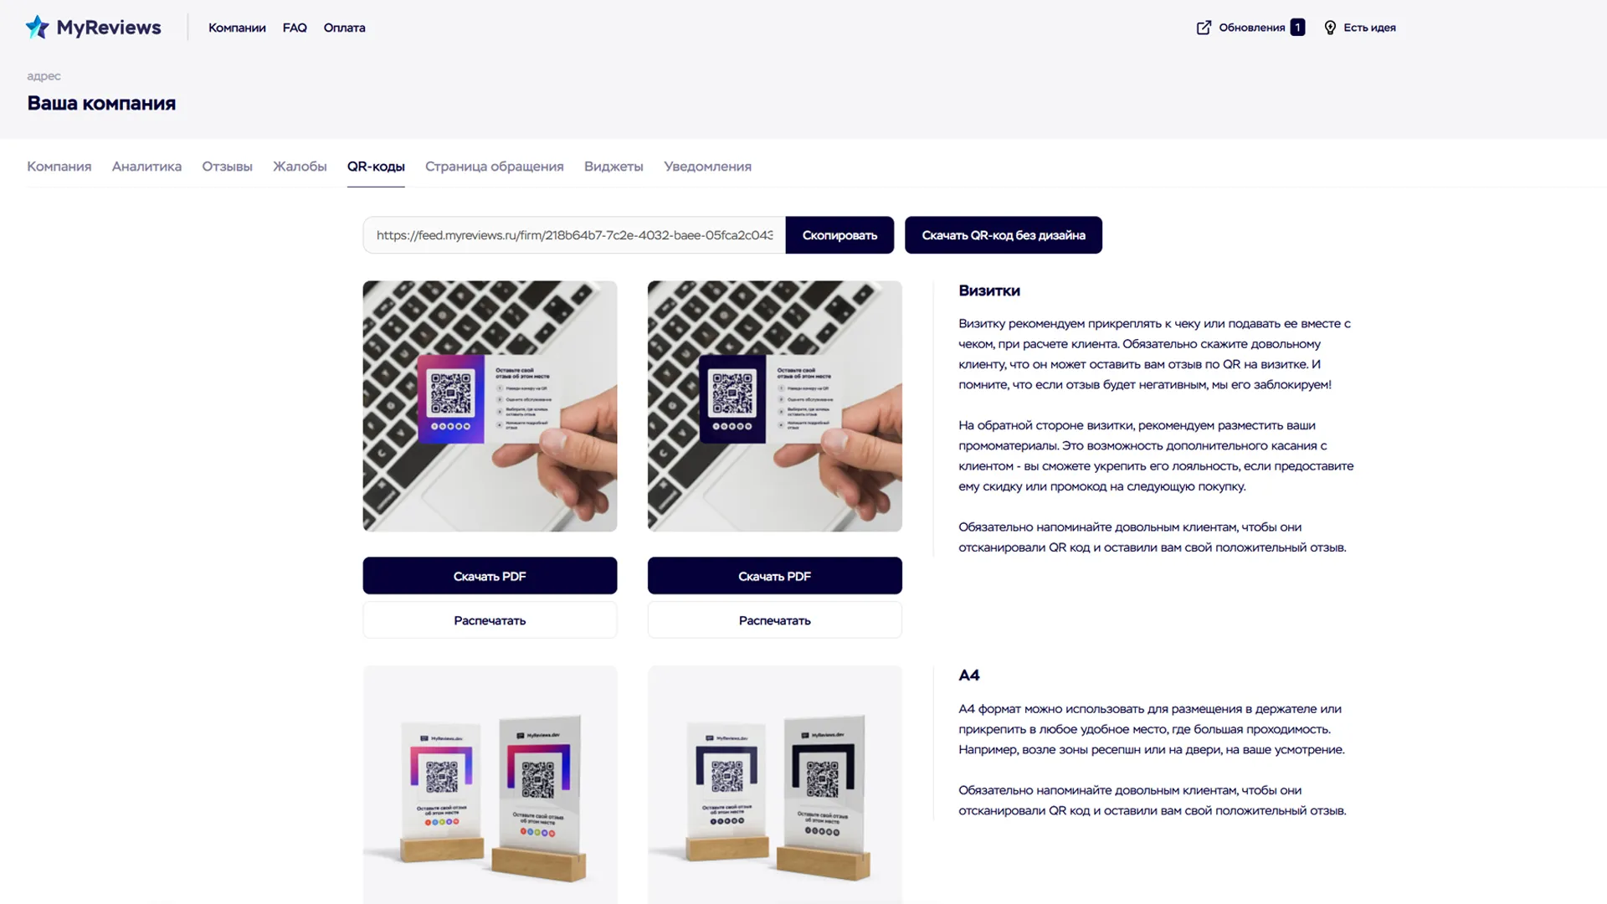The height and width of the screenshot is (904, 1607).
Task: Select the gradient business card preview thumbnail
Action: pyautogui.click(x=490, y=406)
